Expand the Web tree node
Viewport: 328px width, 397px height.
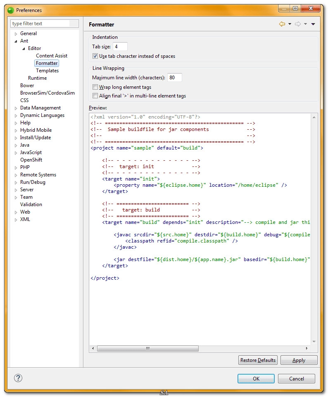tap(16, 212)
